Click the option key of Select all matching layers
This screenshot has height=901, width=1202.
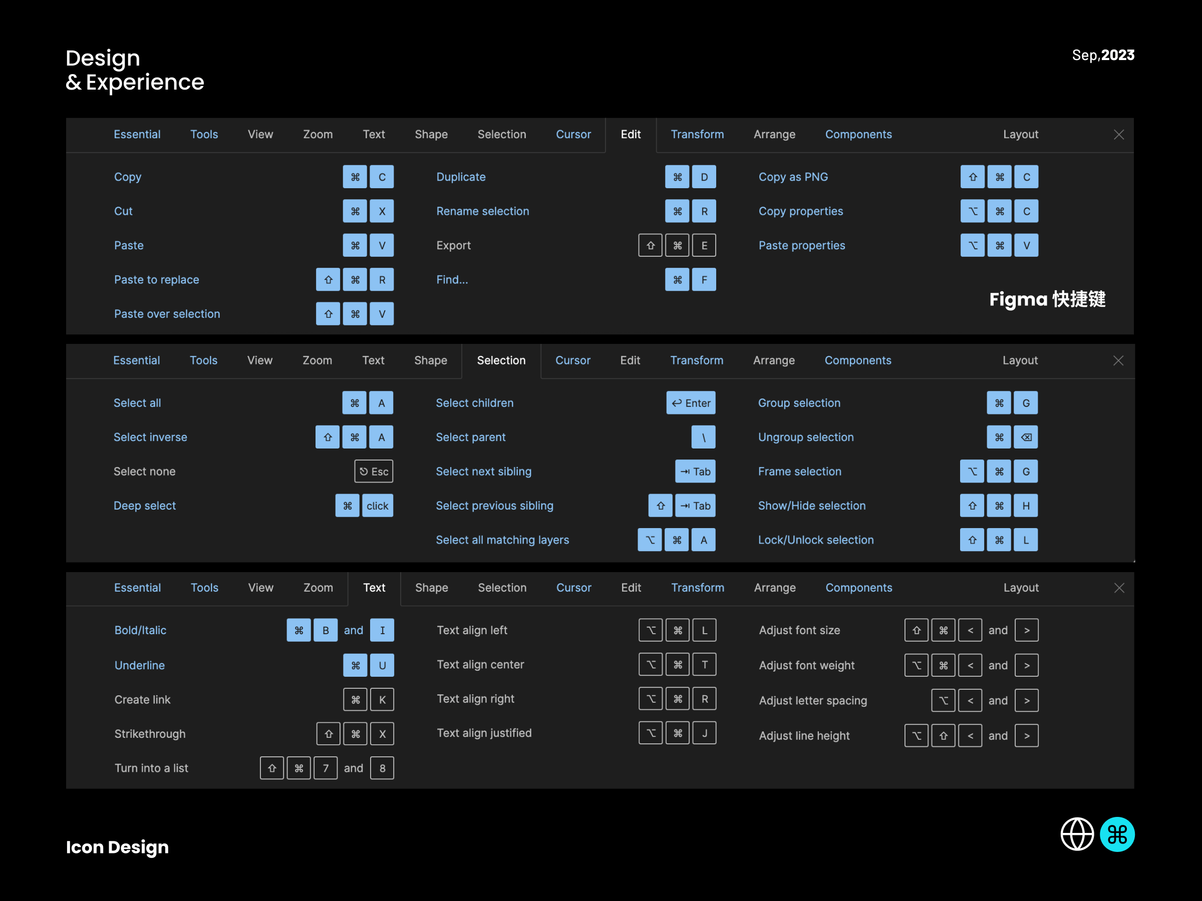(650, 540)
